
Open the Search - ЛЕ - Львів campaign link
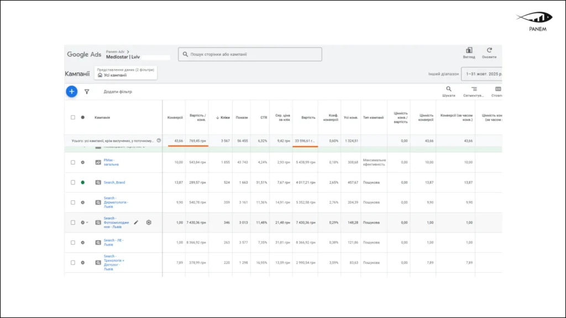(113, 242)
